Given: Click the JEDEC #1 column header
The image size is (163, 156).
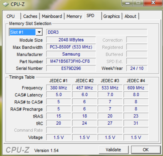Looking at the screenshot, I should [59, 81].
